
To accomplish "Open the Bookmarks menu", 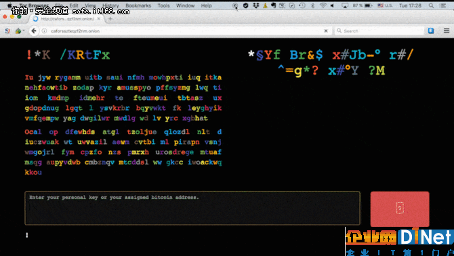I will point(138,5).
